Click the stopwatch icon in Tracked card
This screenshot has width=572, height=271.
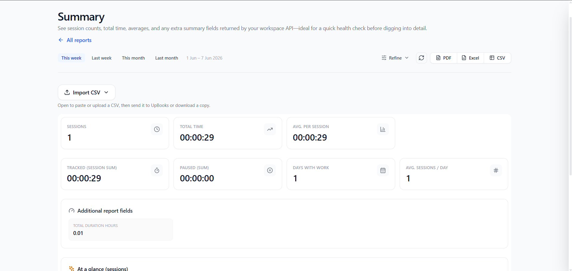click(157, 170)
